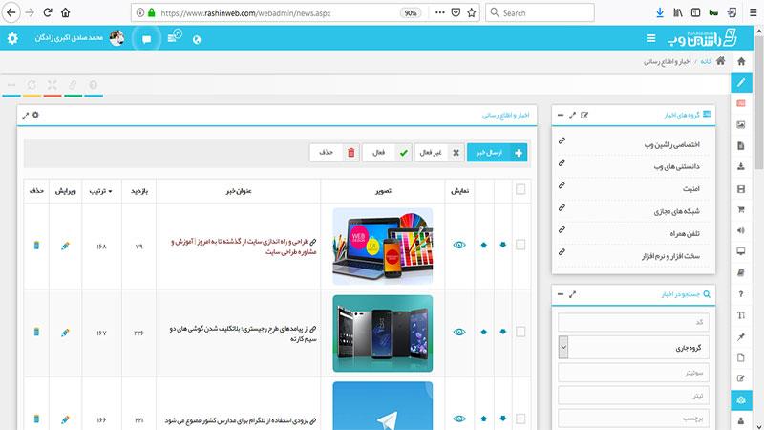Click the ارسال خبر button

[498, 153]
